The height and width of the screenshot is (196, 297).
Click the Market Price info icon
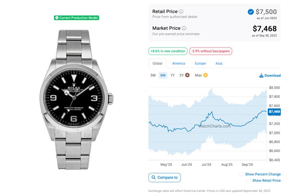184,28
